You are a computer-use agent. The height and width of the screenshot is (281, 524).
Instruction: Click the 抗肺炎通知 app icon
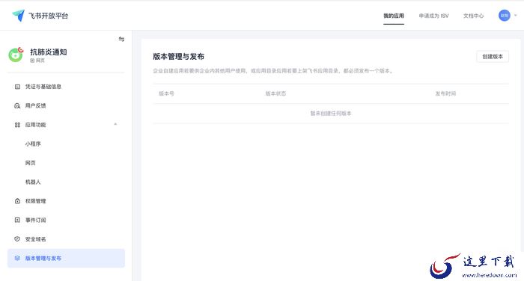(16, 55)
